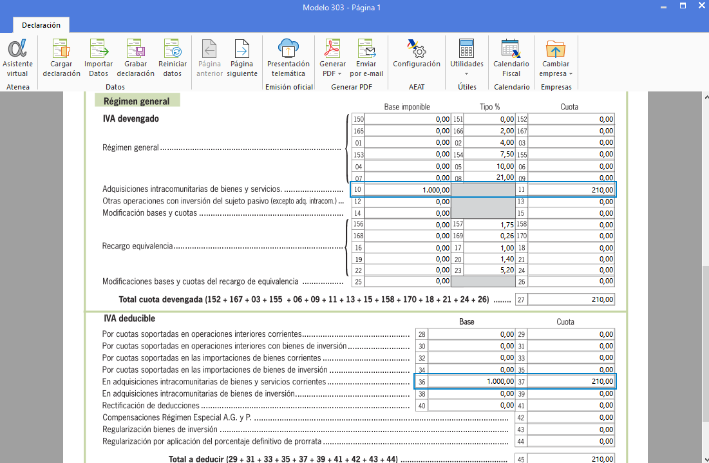Go to Página siguiente
Viewport: 709px width, 463px height.
pos(242,58)
